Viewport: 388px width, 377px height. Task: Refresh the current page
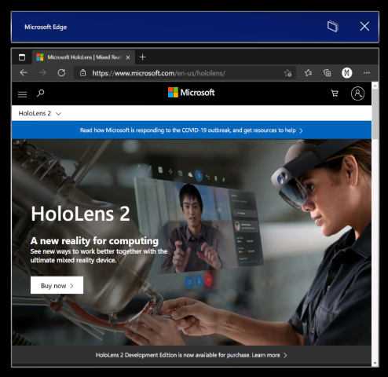(61, 73)
